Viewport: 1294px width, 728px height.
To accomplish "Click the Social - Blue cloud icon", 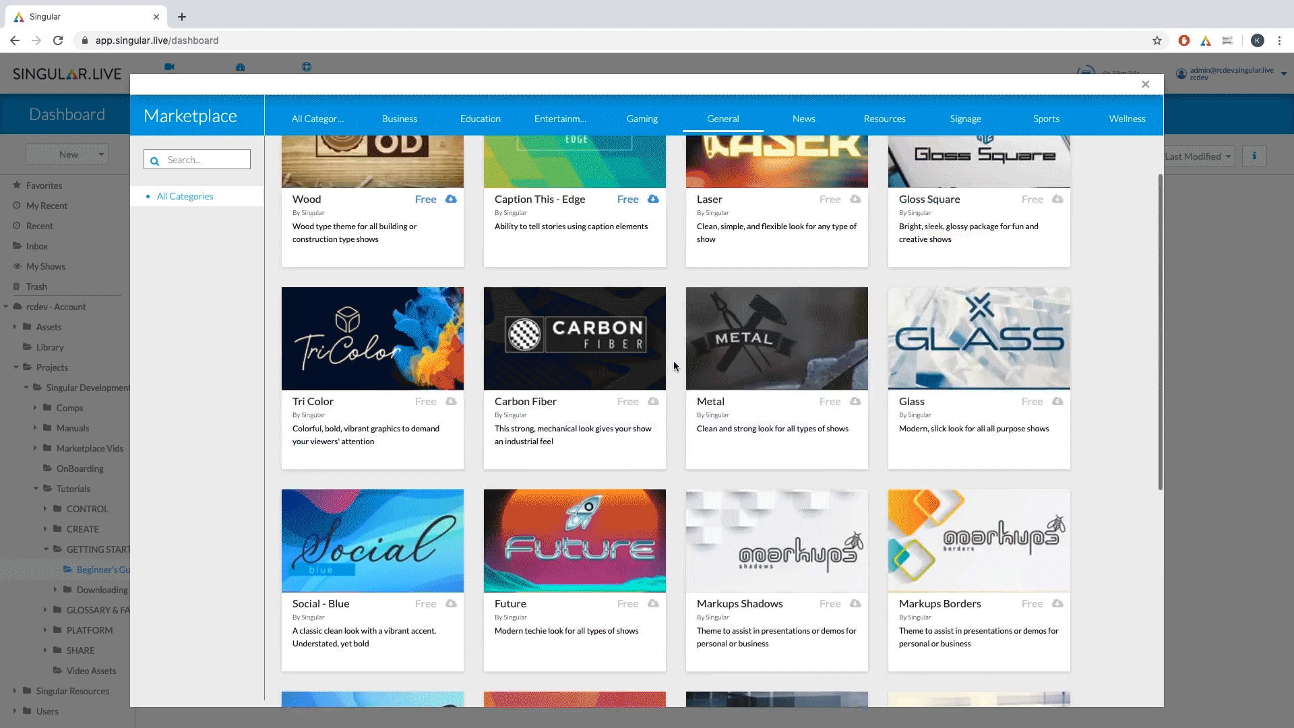I will (451, 603).
